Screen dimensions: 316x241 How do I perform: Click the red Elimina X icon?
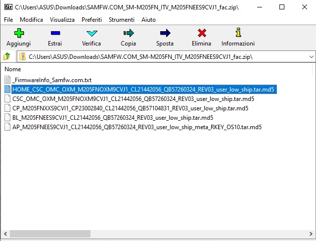pyautogui.click(x=202, y=33)
